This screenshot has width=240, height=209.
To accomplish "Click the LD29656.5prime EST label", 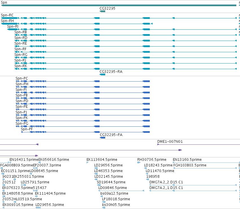I will coord(108,165).
